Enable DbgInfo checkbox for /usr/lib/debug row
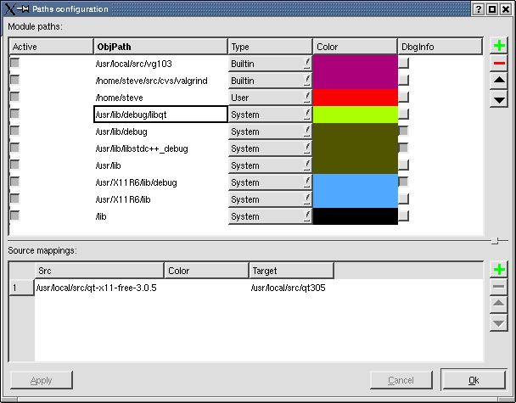Viewport: 516px width, 403px height. tap(403, 132)
